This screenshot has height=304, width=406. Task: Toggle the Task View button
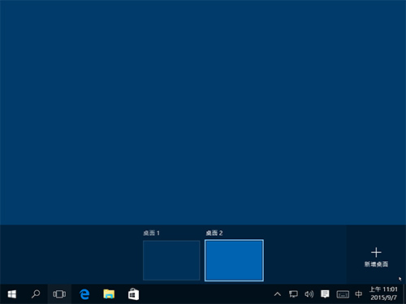(x=59, y=294)
